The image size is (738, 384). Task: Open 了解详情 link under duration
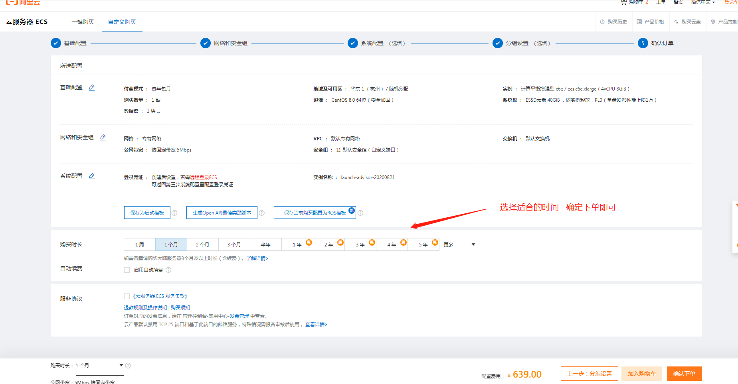point(257,258)
